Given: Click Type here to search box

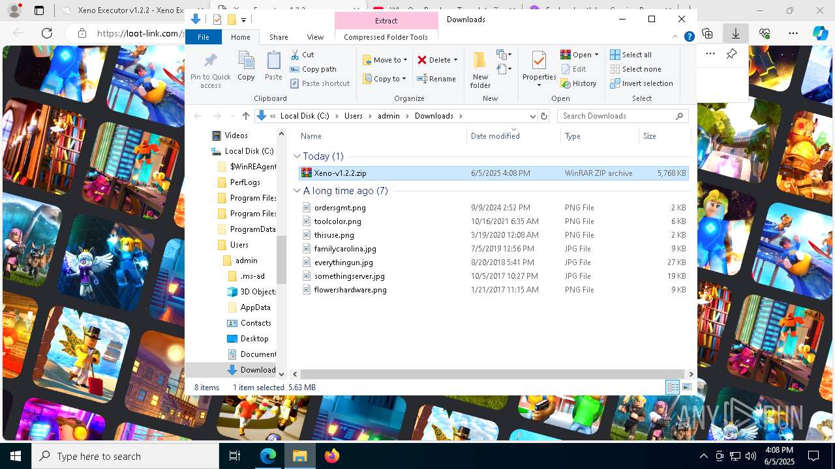Looking at the screenshot, I should (x=125, y=456).
